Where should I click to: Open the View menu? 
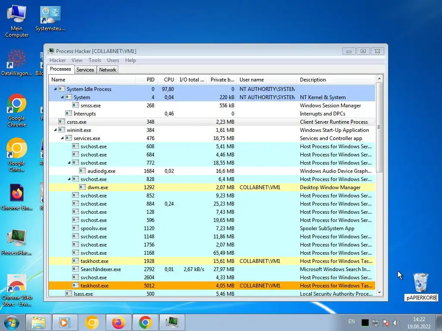[x=77, y=60]
